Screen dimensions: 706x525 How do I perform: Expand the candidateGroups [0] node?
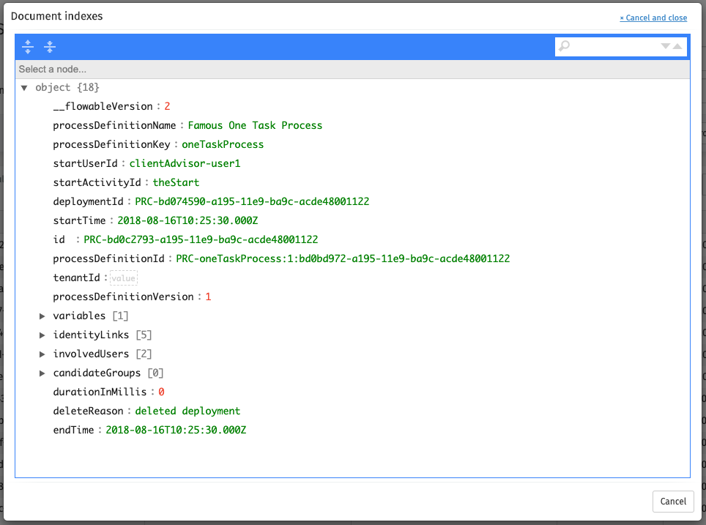(42, 373)
